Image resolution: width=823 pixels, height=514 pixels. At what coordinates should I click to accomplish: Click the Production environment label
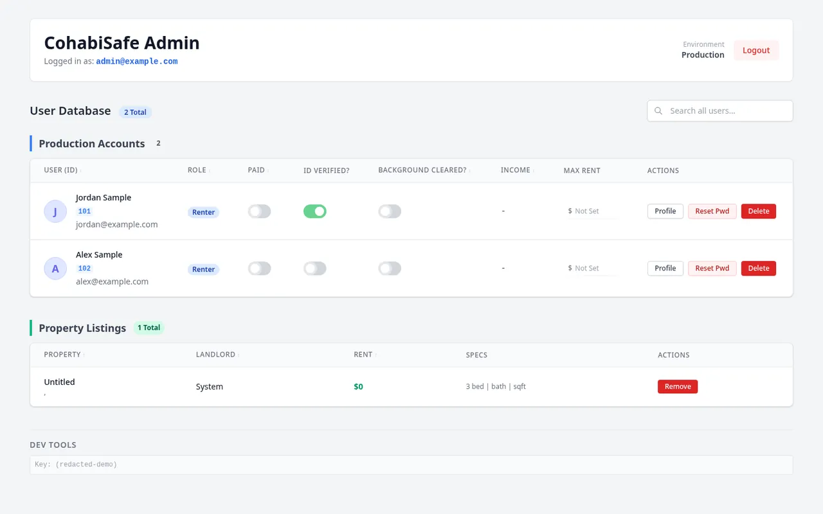click(x=703, y=55)
